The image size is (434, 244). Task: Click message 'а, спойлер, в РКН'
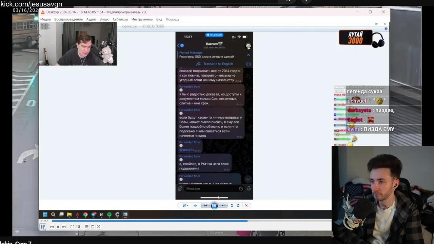pyautogui.click(x=204, y=163)
